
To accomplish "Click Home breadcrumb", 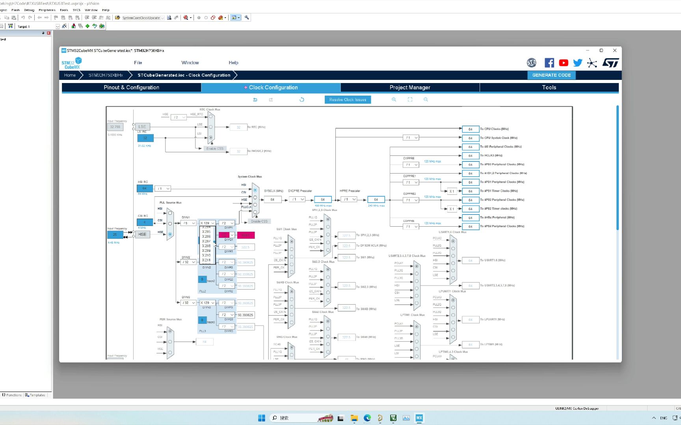I will pos(70,75).
